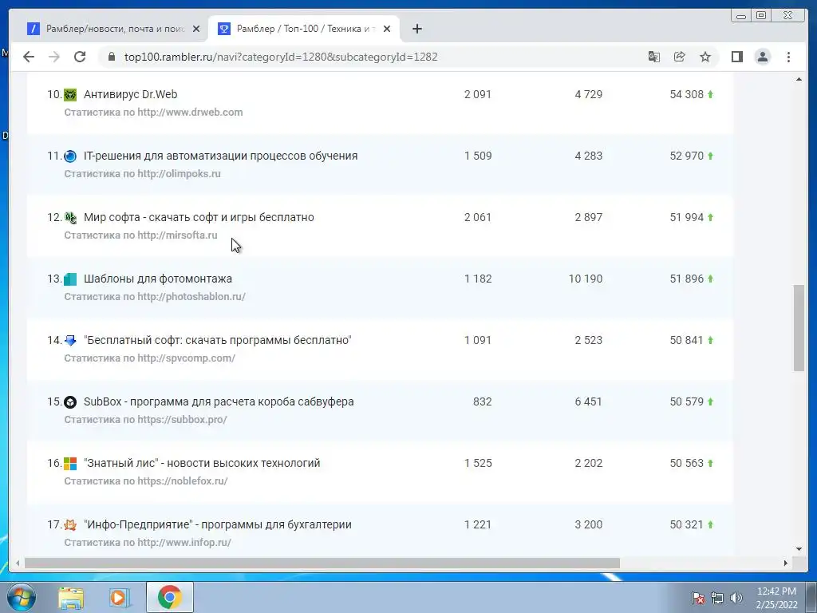Select the Рамблер / Топ-100 / Техника tab
Viewport: 817px width, 613px height.
coord(304,29)
